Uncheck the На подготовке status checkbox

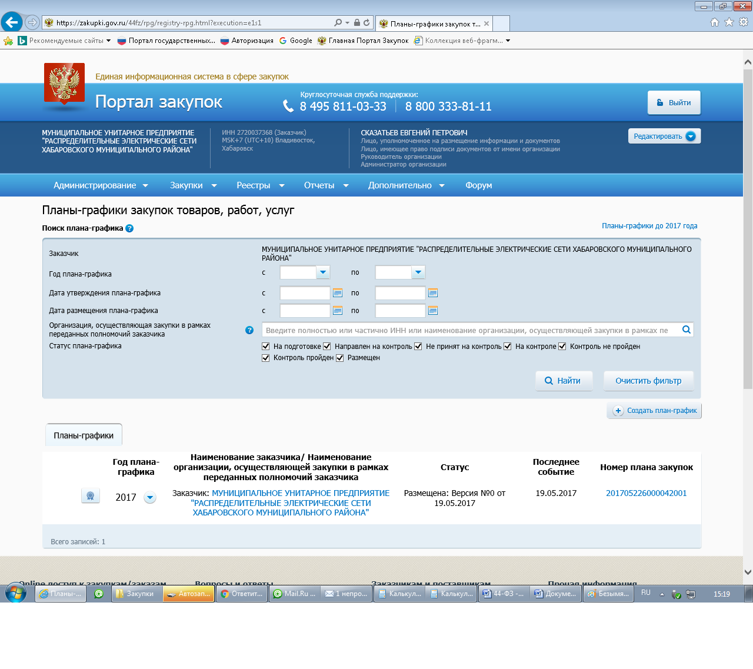pos(266,347)
